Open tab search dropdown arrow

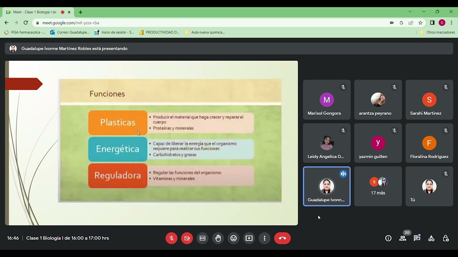pos(410,12)
